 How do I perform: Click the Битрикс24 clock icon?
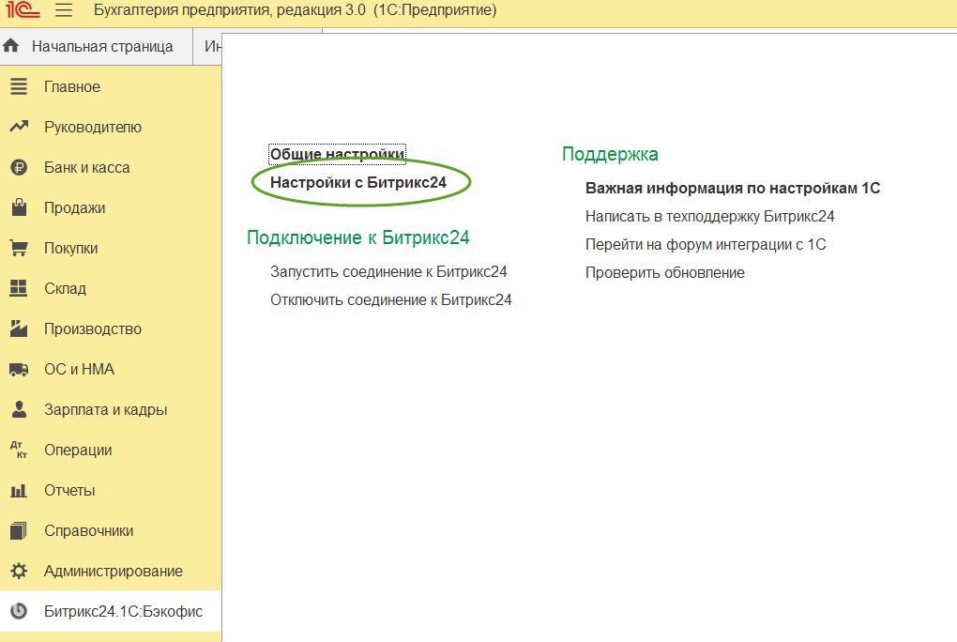tap(19, 611)
